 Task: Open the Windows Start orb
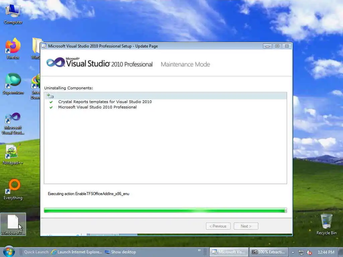coord(9,252)
